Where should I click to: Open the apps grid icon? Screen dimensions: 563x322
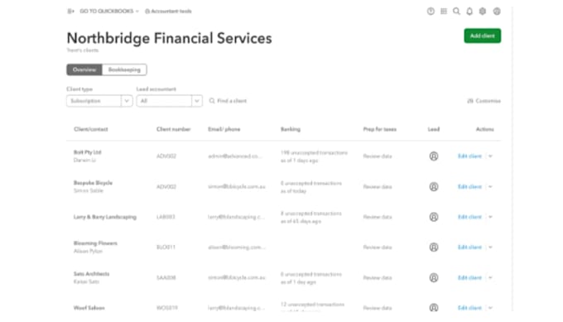(444, 11)
